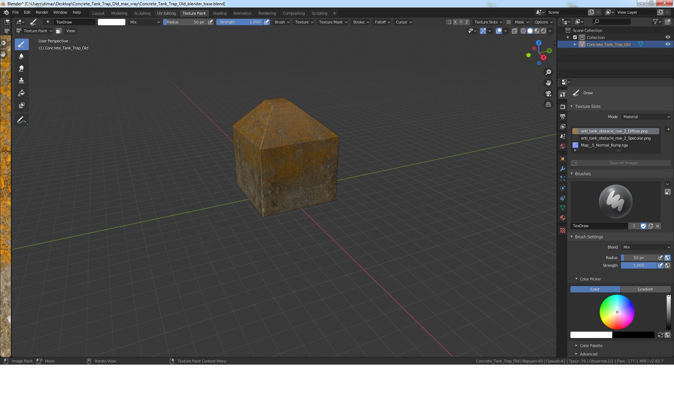
Task: Switch to the Compositing workspace tab
Action: click(294, 13)
